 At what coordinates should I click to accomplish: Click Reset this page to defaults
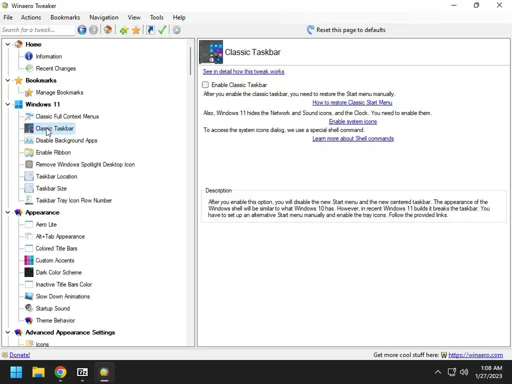[x=346, y=30]
